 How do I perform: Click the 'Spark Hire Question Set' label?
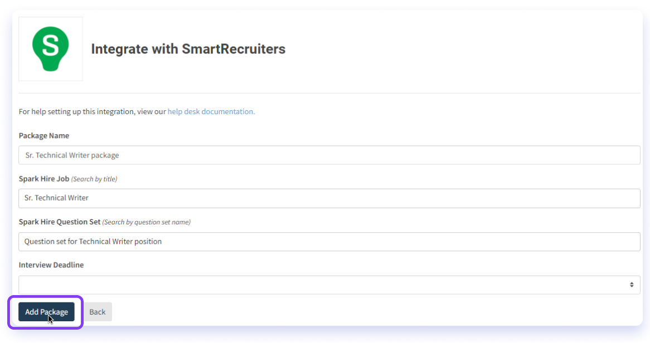point(60,222)
